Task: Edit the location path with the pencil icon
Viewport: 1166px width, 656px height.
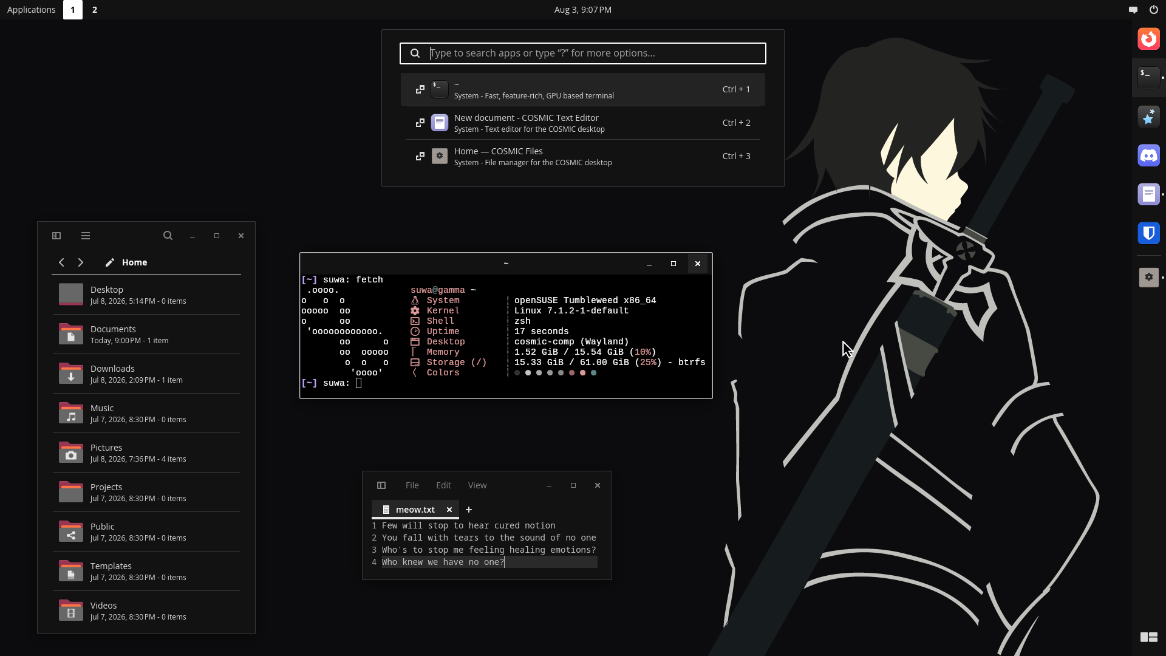Action: [x=110, y=262]
